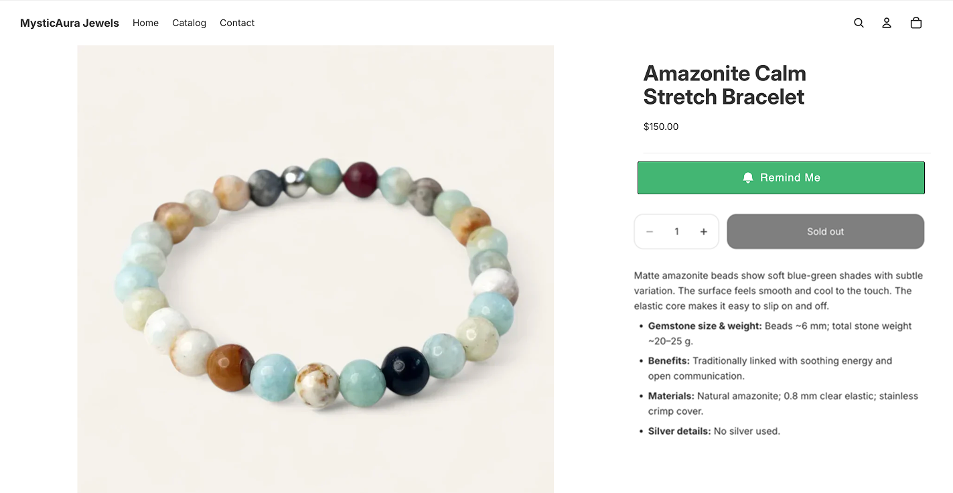Open the search magnifier icon
The height and width of the screenshot is (493, 953).
pos(859,23)
